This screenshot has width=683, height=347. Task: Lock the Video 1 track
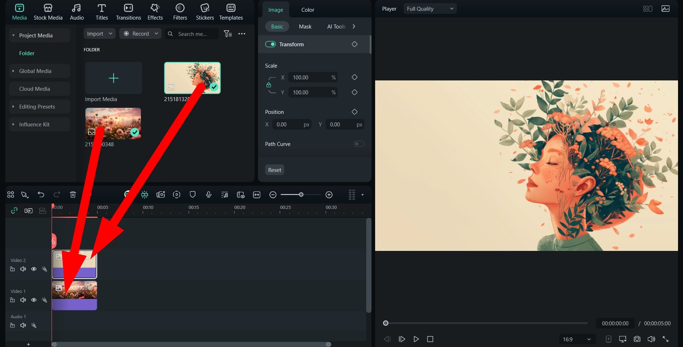(x=12, y=300)
